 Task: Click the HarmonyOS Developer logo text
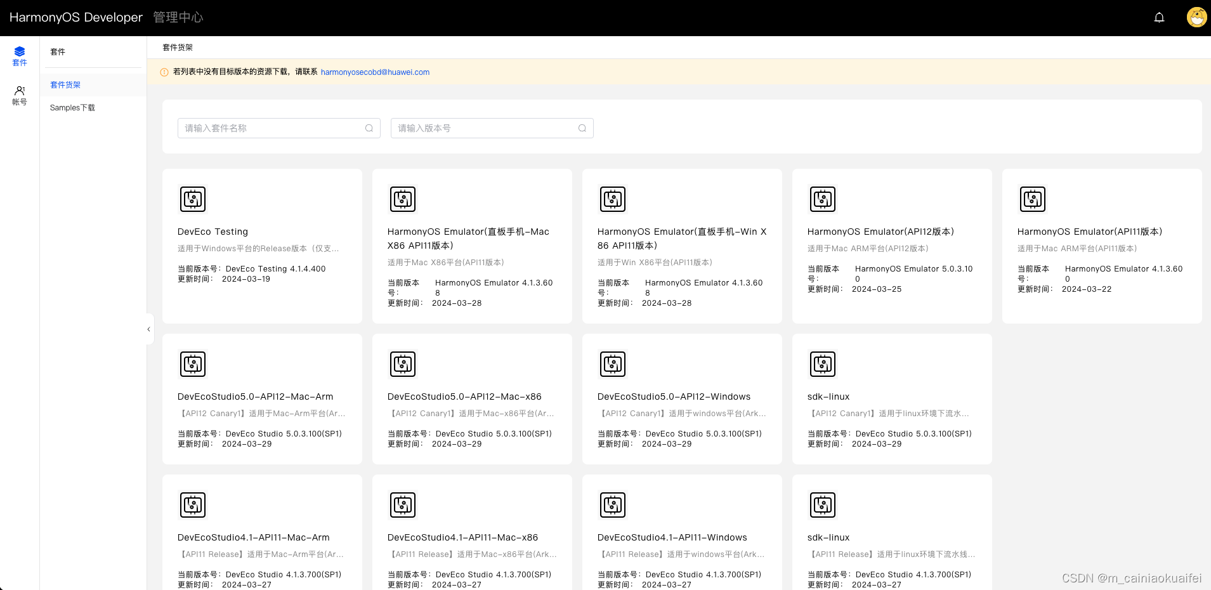[76, 17]
